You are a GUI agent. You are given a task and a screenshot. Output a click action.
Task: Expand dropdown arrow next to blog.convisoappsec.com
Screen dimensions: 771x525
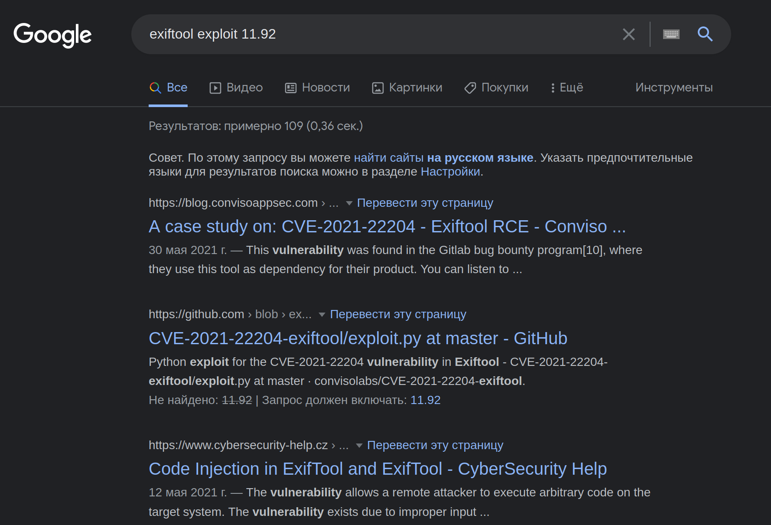(349, 203)
